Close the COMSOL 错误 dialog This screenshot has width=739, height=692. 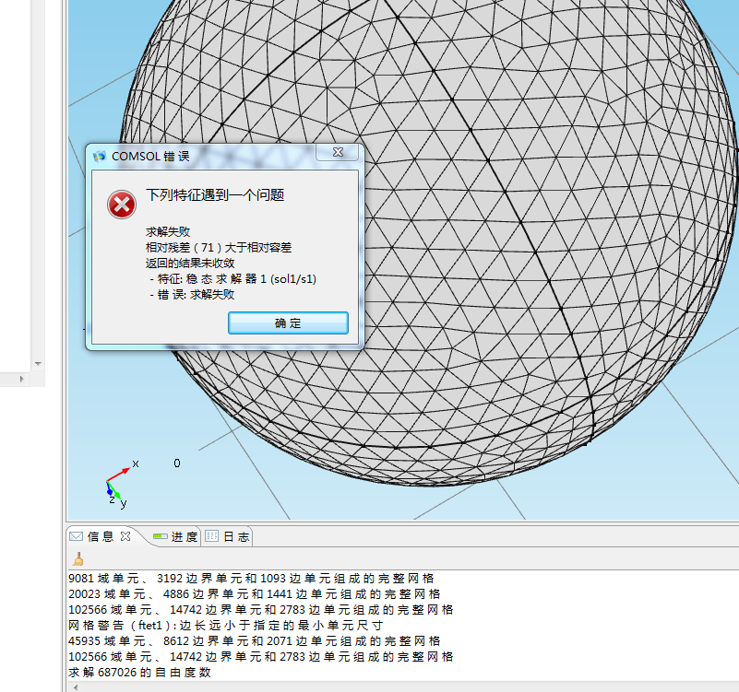coord(338,152)
